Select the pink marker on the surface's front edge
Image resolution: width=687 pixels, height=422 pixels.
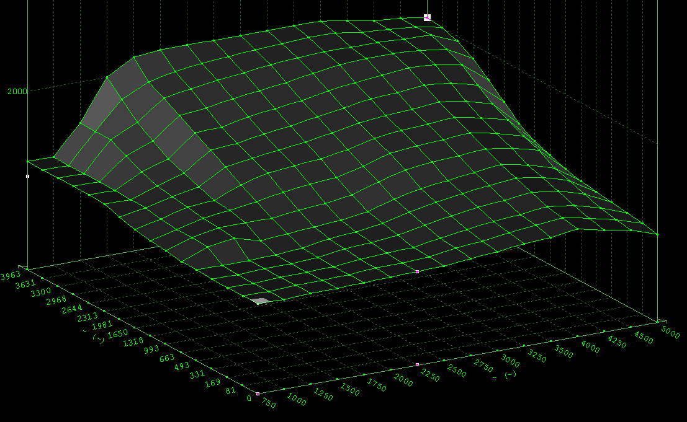[x=417, y=271]
